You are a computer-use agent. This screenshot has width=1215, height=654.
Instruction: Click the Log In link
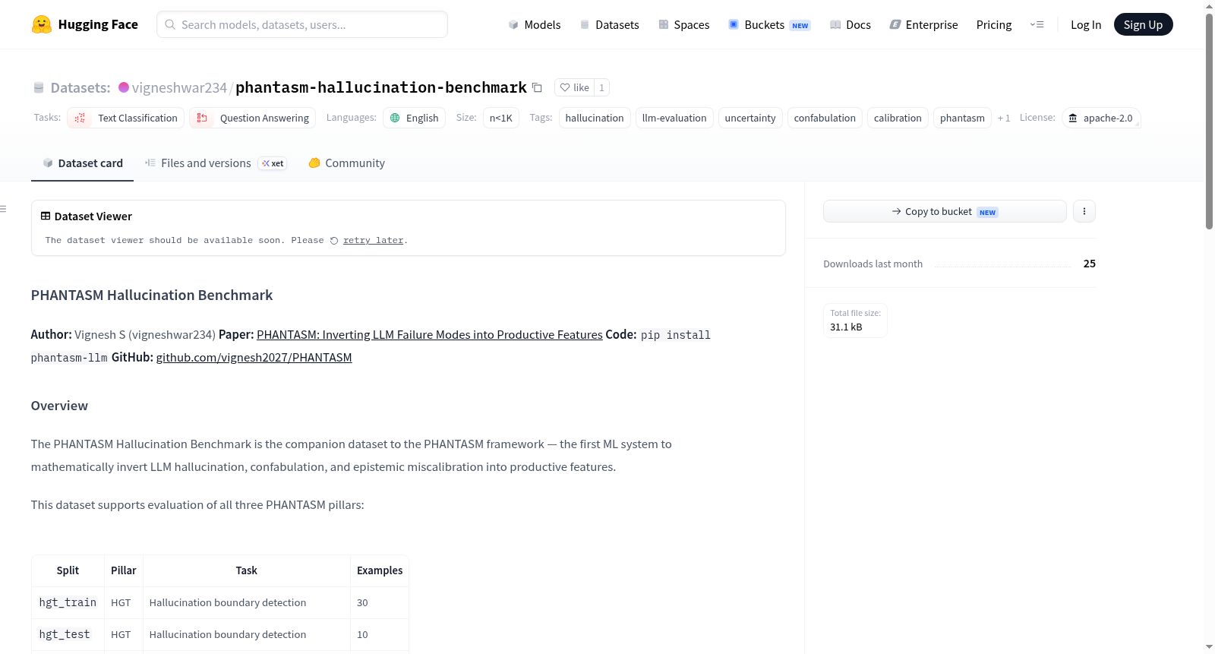(1086, 24)
